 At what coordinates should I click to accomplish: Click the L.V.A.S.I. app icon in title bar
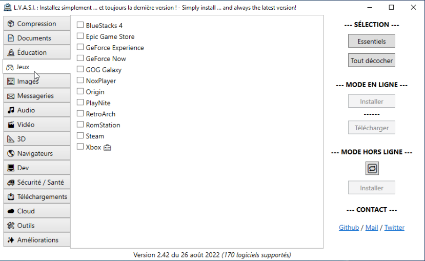pos(7,7)
